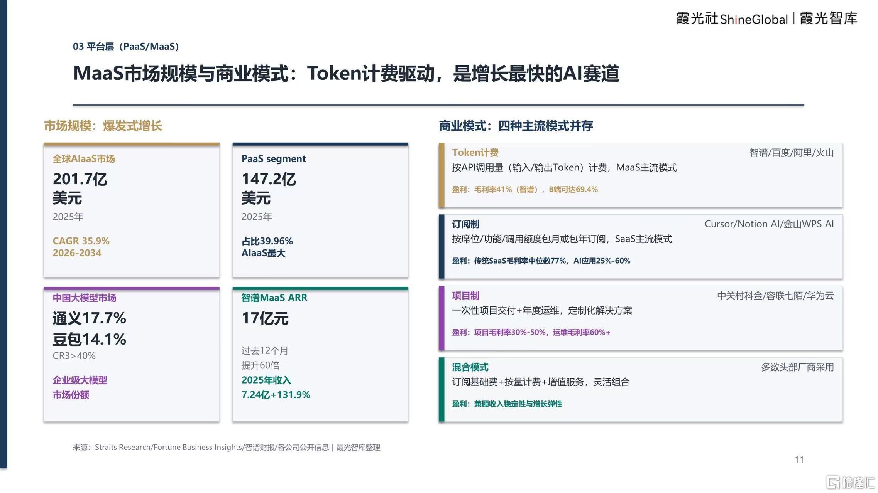Screen dimensions: 878x493
Task: Select the PaaS segment card label
Action: click(x=274, y=159)
